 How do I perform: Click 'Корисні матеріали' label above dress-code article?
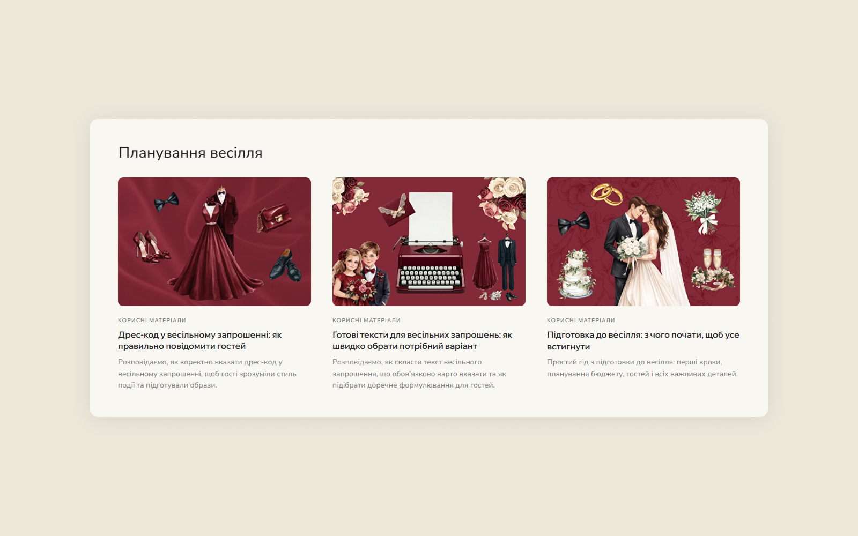click(152, 320)
